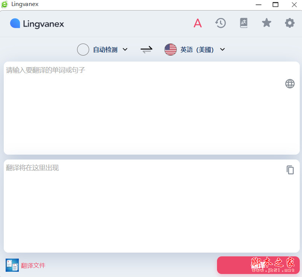Click the empty circle beside 自动检测
The image size is (302, 277).
83,50
